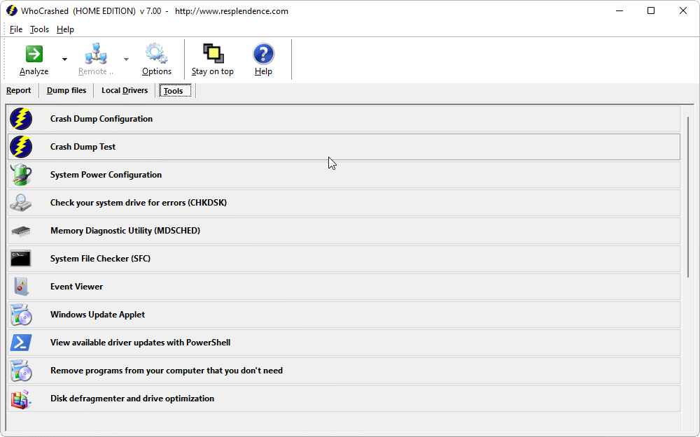Click the Memory Diagnostic chip icon

(21, 231)
